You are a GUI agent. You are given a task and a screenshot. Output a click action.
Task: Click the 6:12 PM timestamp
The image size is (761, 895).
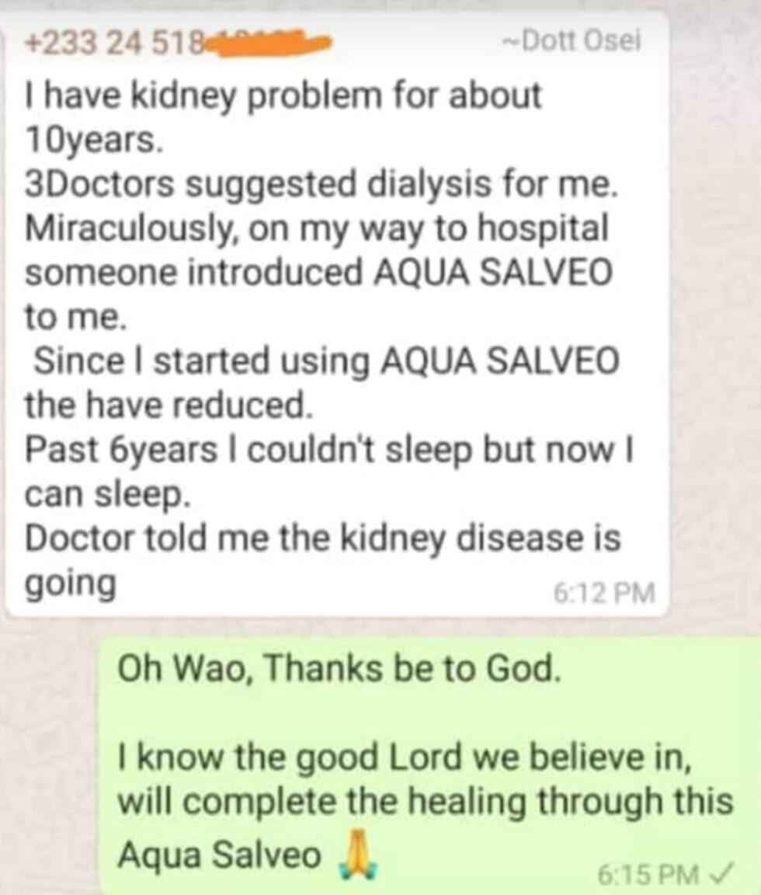pos(604,594)
